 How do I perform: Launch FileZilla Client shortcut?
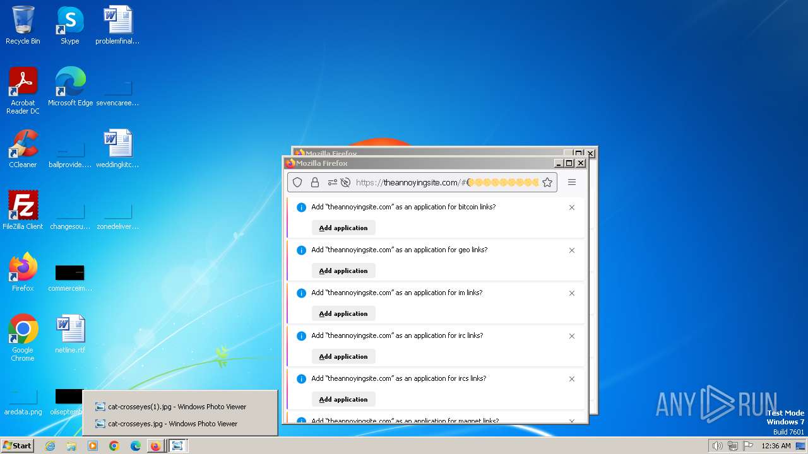[23, 210]
